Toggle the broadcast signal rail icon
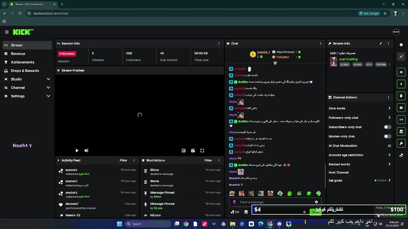The height and width of the screenshot is (229, 408). pos(401,120)
